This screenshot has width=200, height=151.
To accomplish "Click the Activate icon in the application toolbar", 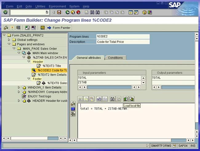I will tap(12, 28).
